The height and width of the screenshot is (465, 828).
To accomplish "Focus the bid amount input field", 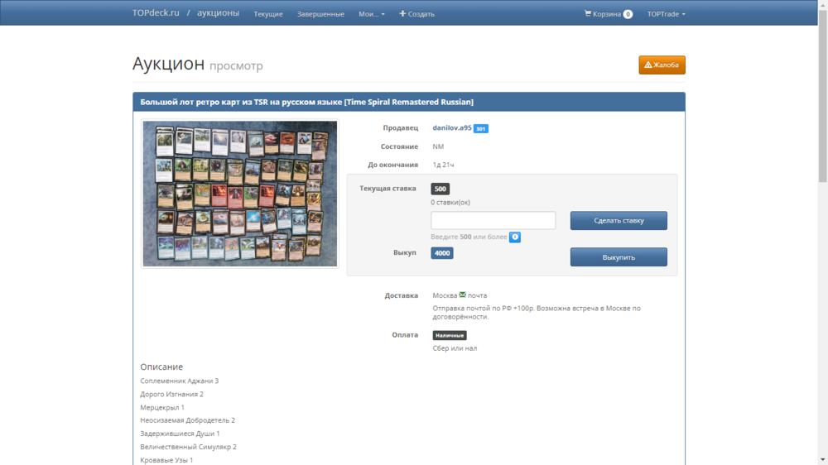I will pyautogui.click(x=493, y=220).
